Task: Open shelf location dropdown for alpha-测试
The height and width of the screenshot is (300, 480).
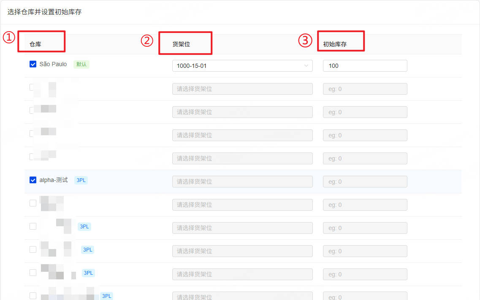Action: 242,182
